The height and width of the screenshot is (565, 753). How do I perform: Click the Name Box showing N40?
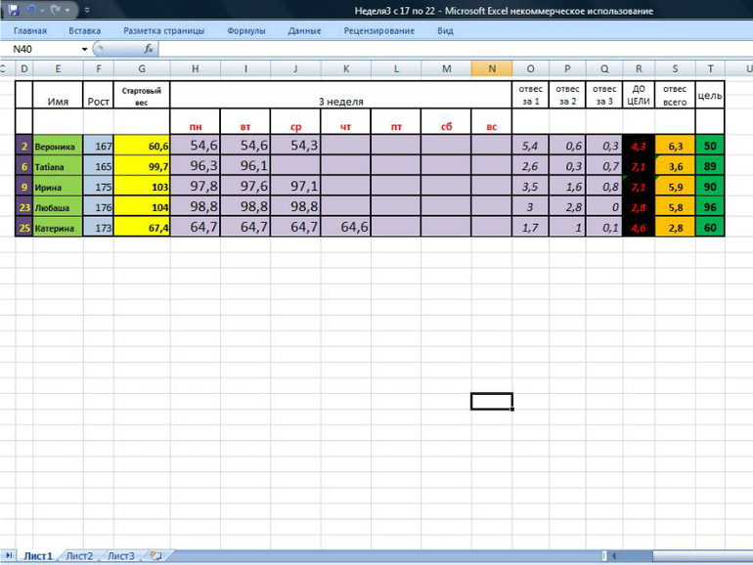coord(44,48)
